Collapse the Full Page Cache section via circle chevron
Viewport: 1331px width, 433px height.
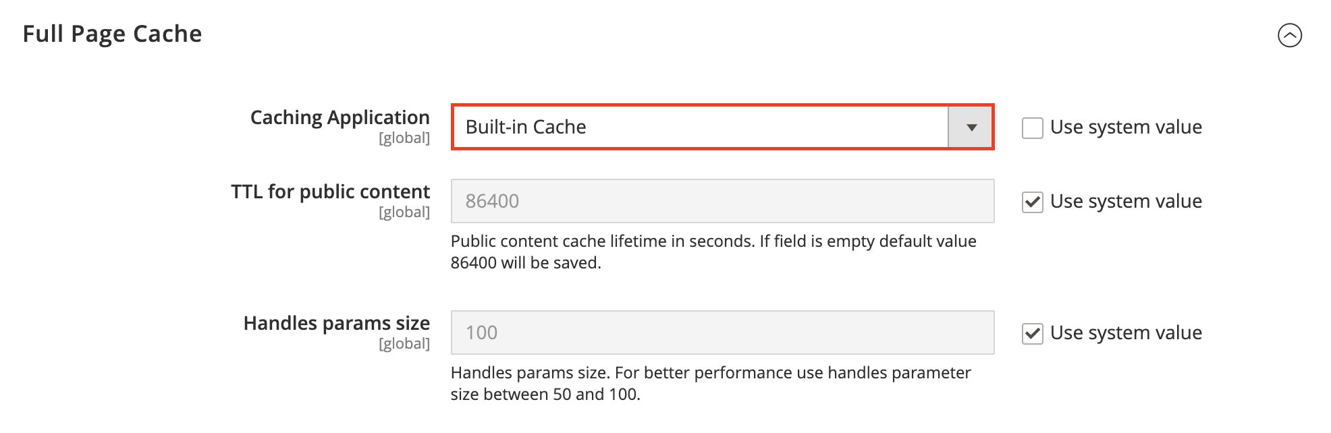[1289, 35]
